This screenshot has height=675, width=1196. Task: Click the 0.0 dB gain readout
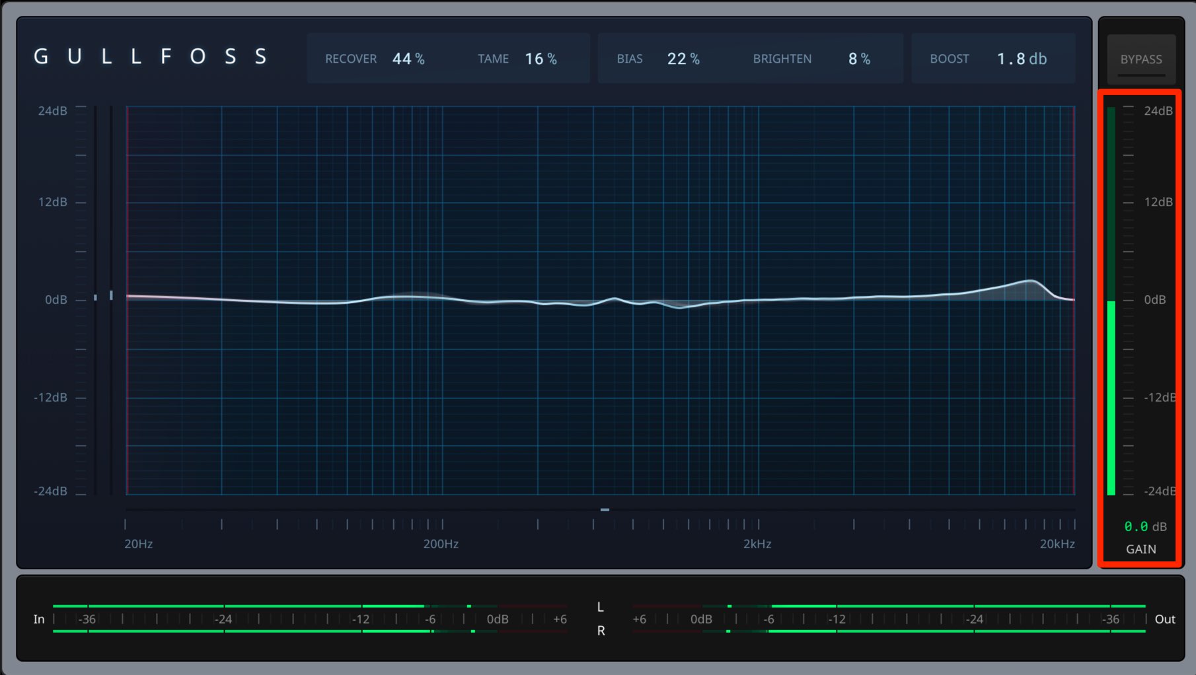pyautogui.click(x=1145, y=526)
